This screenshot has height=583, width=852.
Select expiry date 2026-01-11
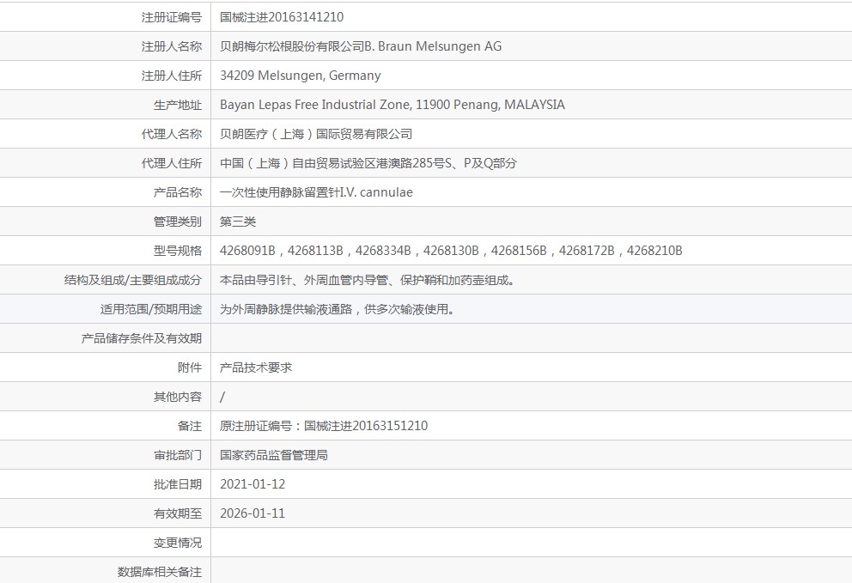(x=253, y=513)
